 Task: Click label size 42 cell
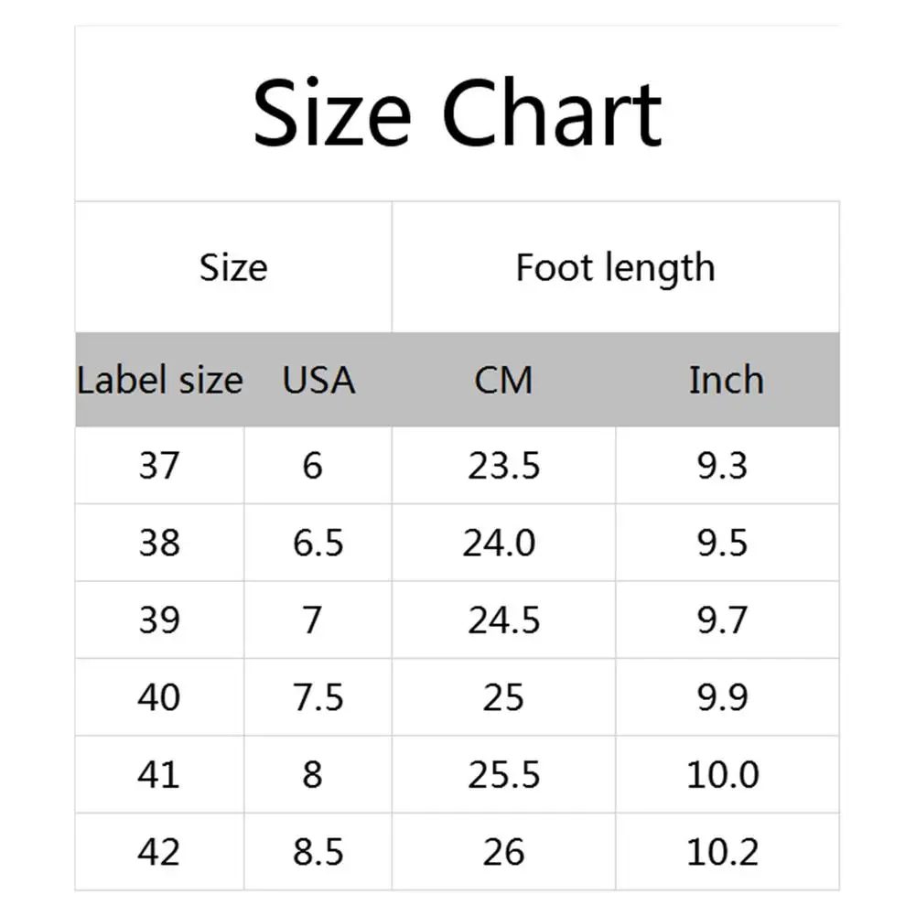[x=159, y=852]
